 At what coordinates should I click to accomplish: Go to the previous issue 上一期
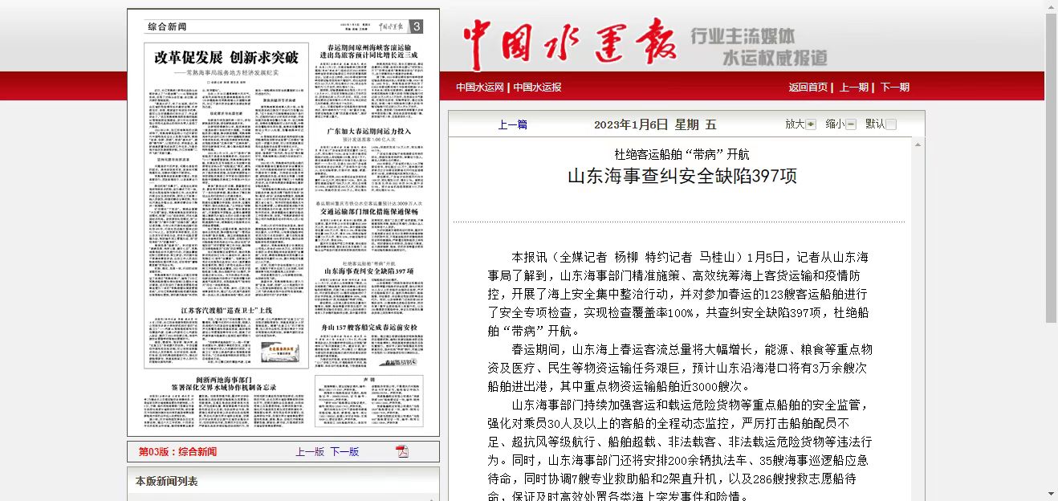tap(854, 88)
